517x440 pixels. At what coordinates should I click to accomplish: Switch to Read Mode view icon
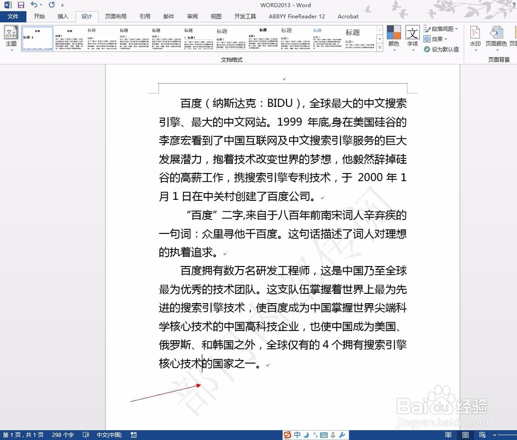click(x=448, y=435)
